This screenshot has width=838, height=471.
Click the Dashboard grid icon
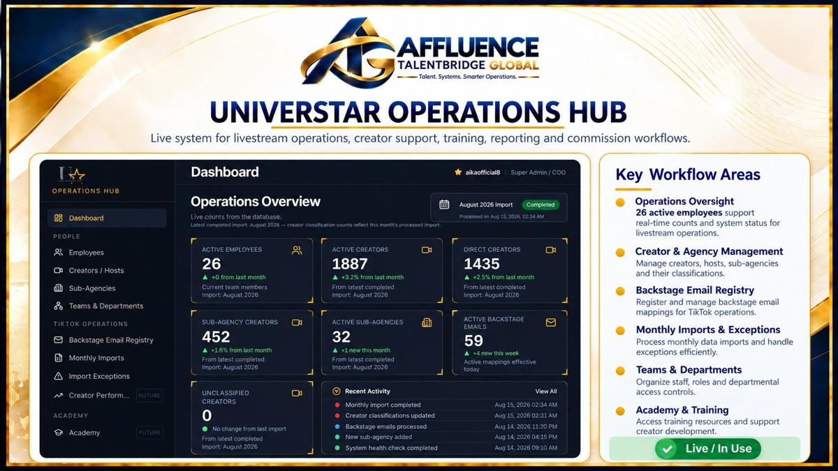pos(58,218)
